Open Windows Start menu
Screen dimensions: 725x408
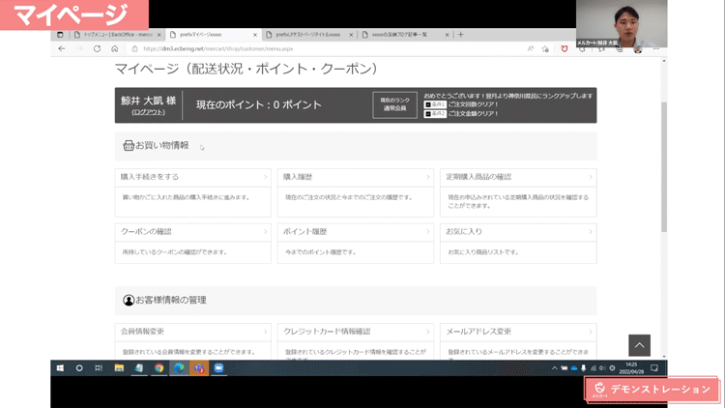click(x=60, y=368)
